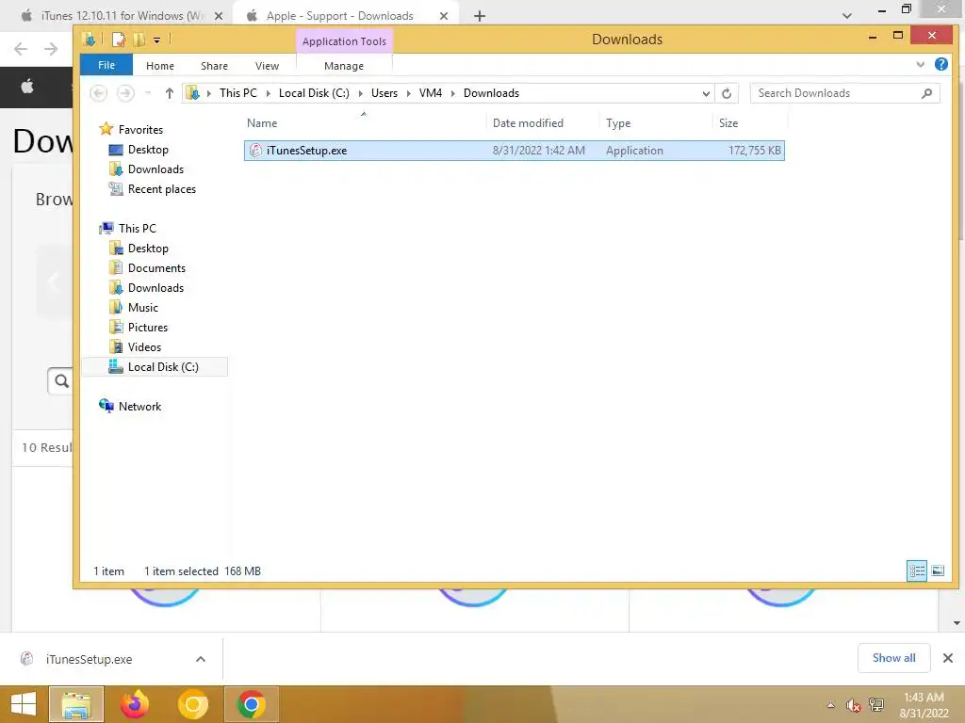
Task: Launch Firefox from the taskbar
Action: coord(134,704)
